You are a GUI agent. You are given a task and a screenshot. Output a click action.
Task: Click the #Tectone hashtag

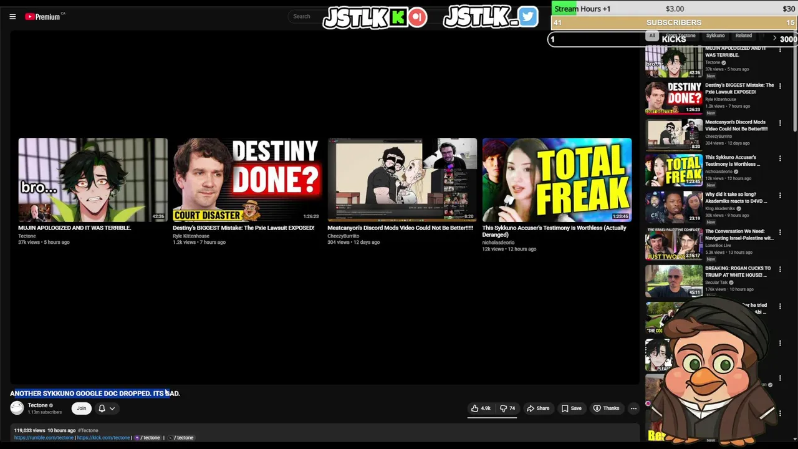88,430
